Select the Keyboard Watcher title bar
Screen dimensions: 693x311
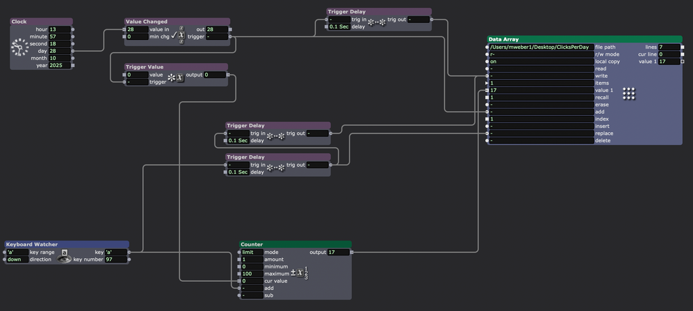[66, 244]
